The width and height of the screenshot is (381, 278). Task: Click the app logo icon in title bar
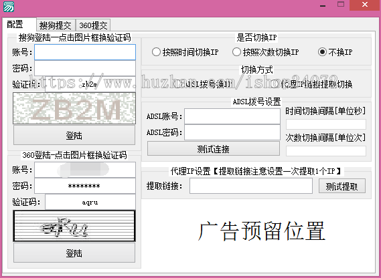pyautogui.click(x=9, y=6)
